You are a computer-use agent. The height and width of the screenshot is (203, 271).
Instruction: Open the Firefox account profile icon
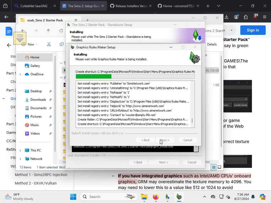(x=236, y=17)
